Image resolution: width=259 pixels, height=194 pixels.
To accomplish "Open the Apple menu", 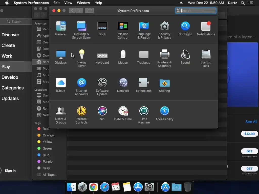I will coord(7,3).
